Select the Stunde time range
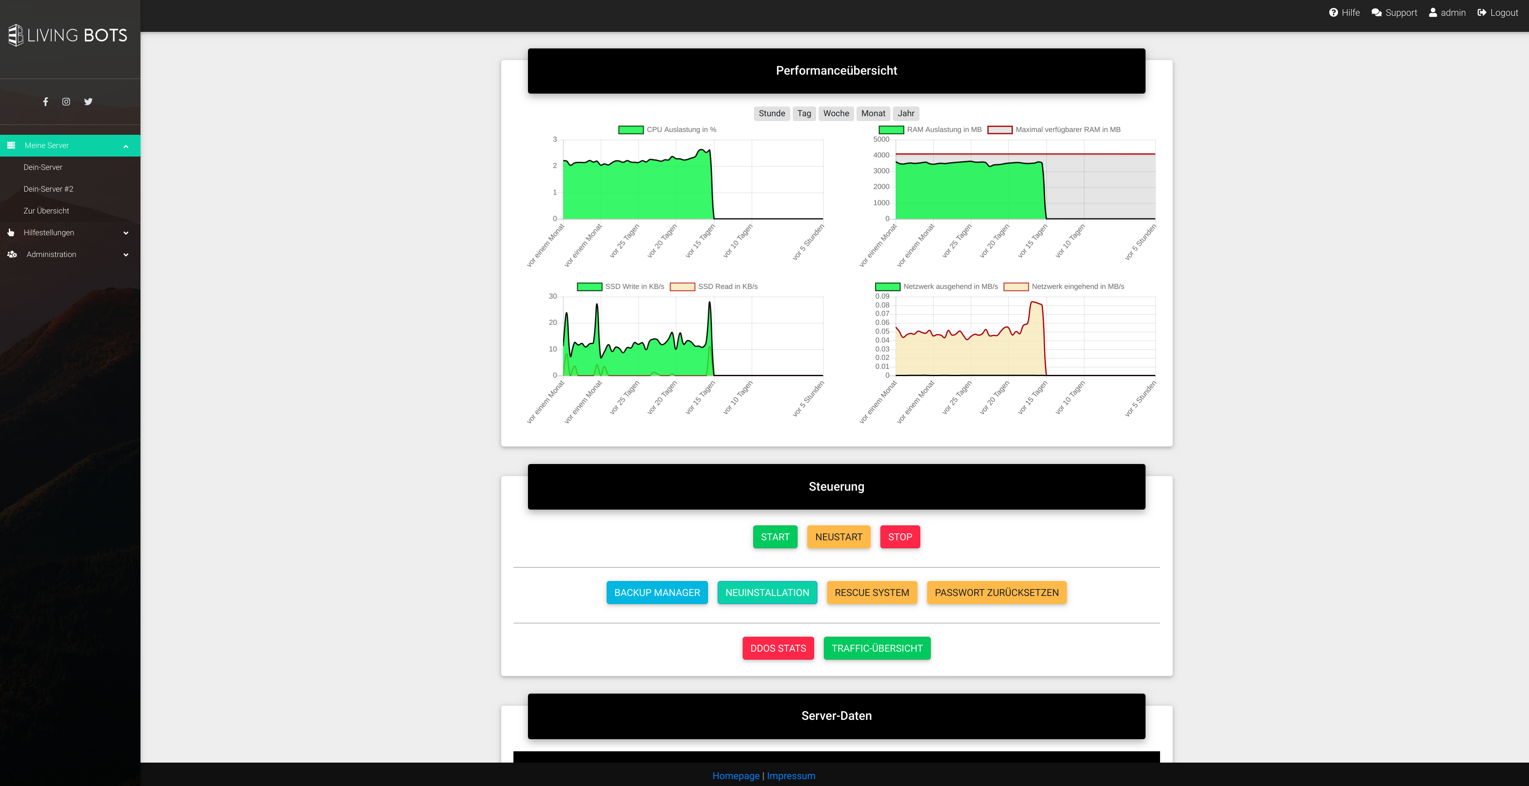 click(x=772, y=113)
